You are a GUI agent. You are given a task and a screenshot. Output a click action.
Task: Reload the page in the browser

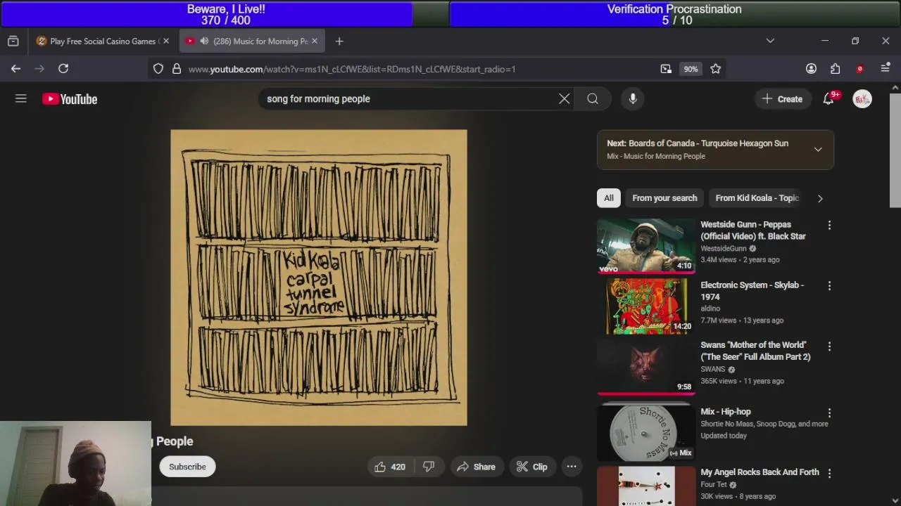[x=63, y=68]
